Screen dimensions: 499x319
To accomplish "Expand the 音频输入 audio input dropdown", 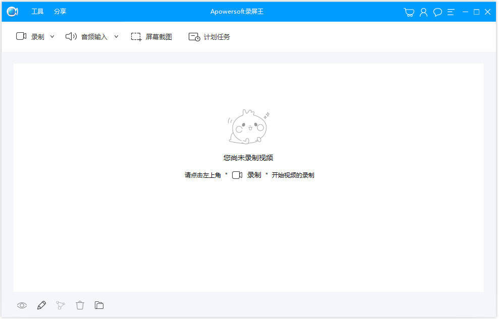I will click(116, 36).
